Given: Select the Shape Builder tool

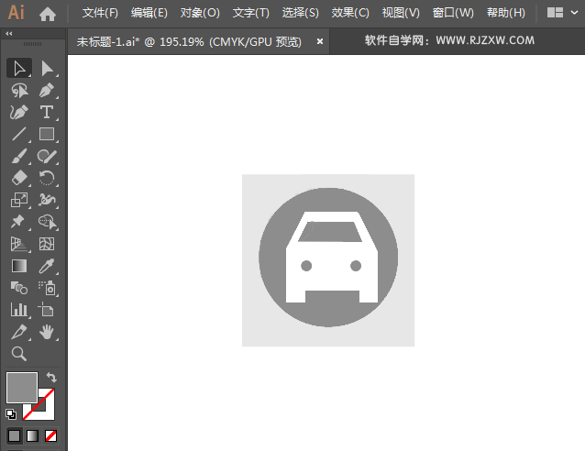Looking at the screenshot, I should [x=47, y=222].
